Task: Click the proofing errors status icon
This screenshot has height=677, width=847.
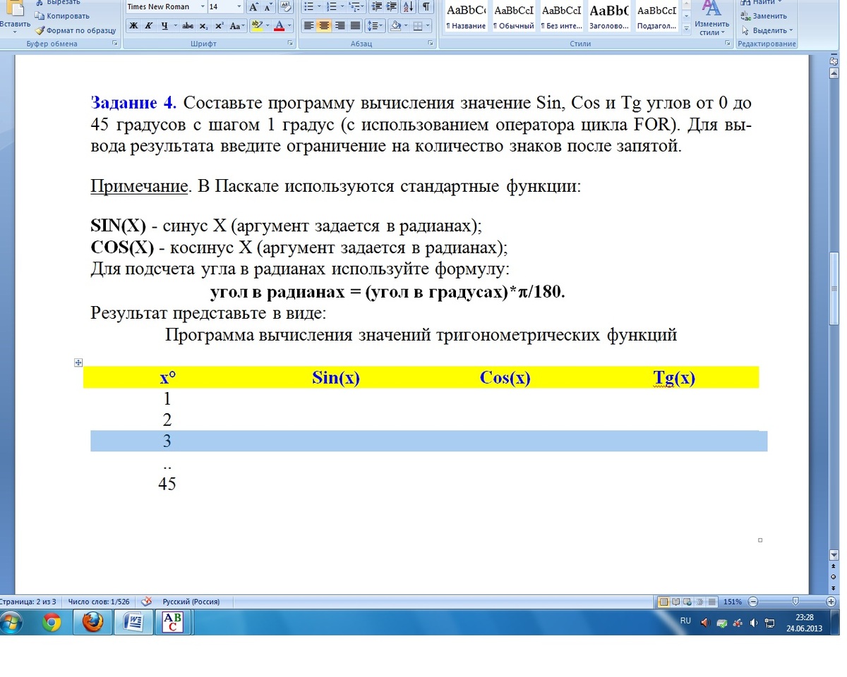Action: click(x=147, y=602)
